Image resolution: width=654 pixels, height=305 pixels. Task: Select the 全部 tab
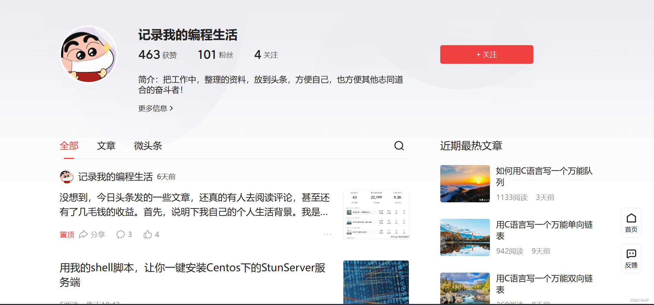(x=69, y=146)
